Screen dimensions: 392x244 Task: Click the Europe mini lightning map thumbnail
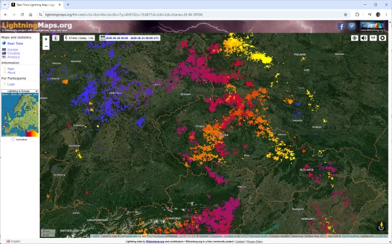tap(20, 115)
